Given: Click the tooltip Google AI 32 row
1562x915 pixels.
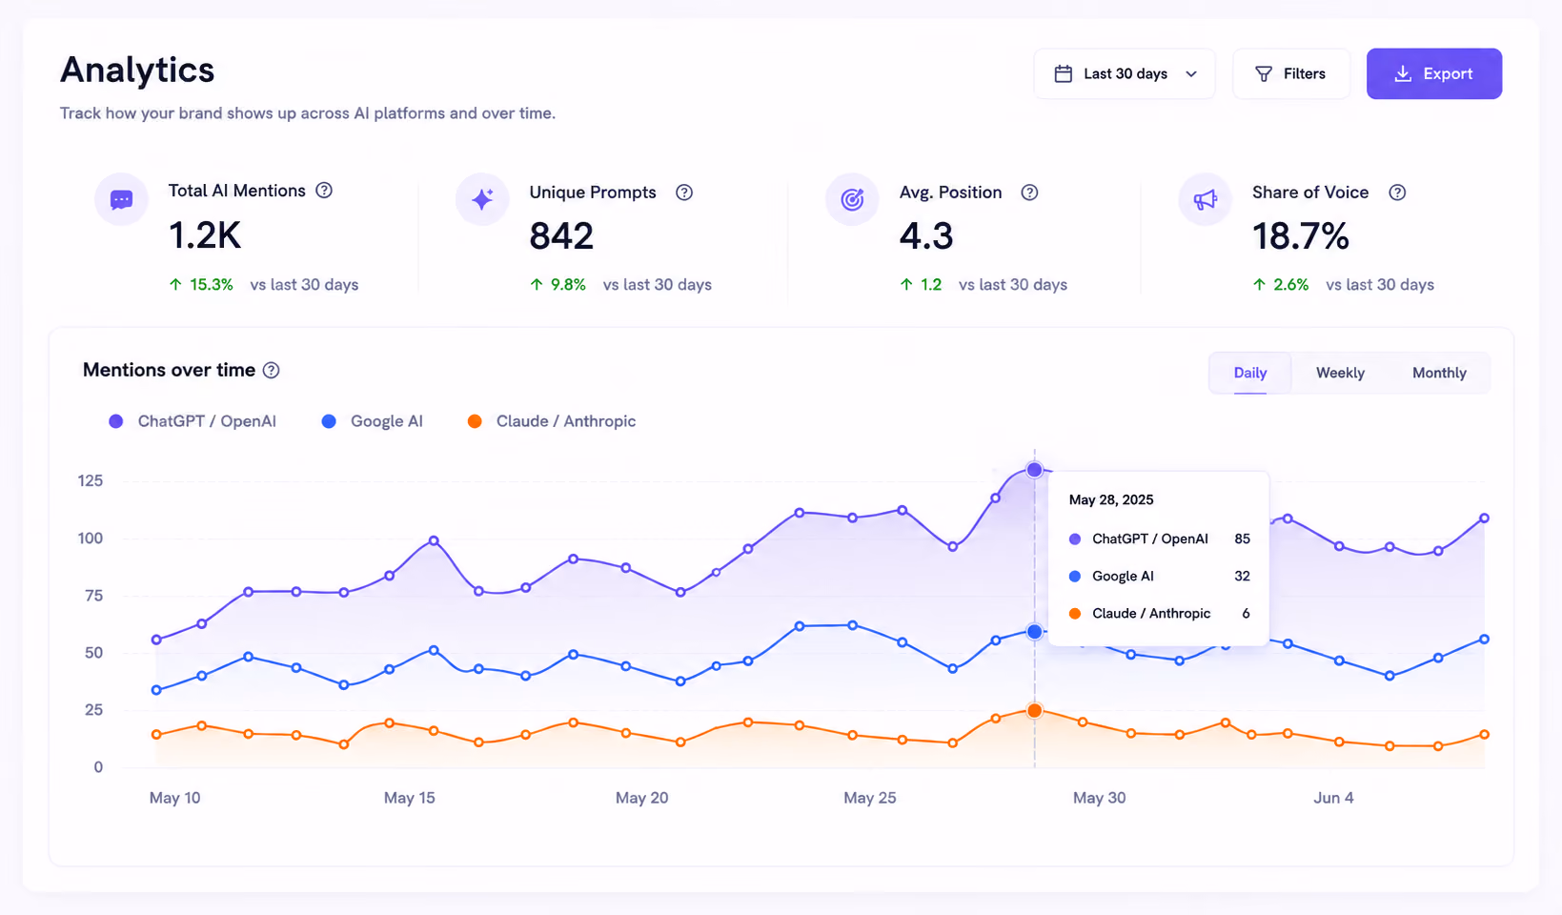Looking at the screenshot, I should (1159, 577).
